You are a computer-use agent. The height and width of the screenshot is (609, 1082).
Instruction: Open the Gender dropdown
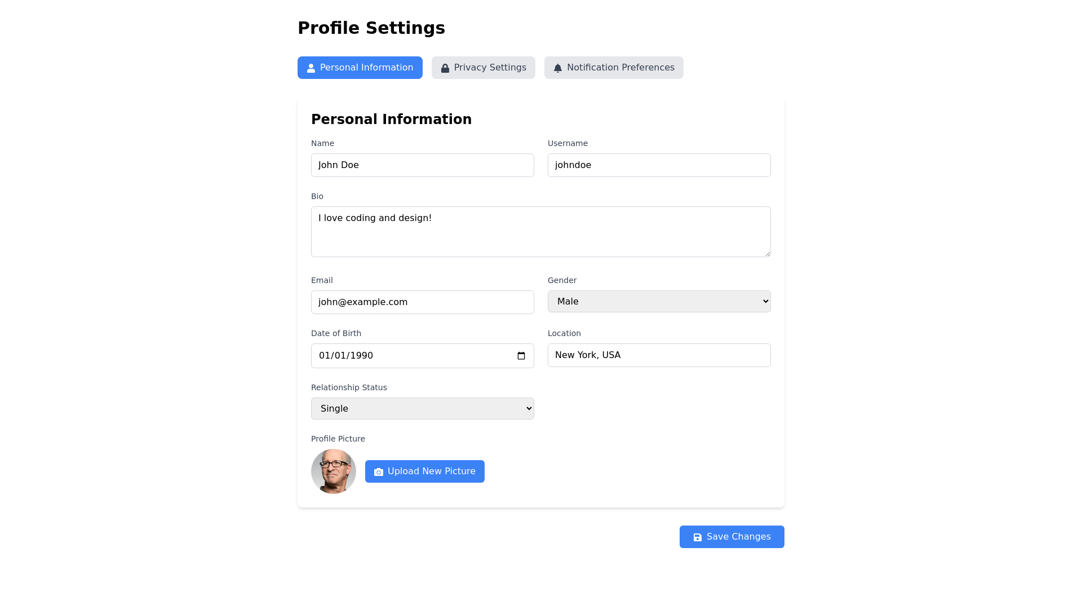click(x=659, y=302)
